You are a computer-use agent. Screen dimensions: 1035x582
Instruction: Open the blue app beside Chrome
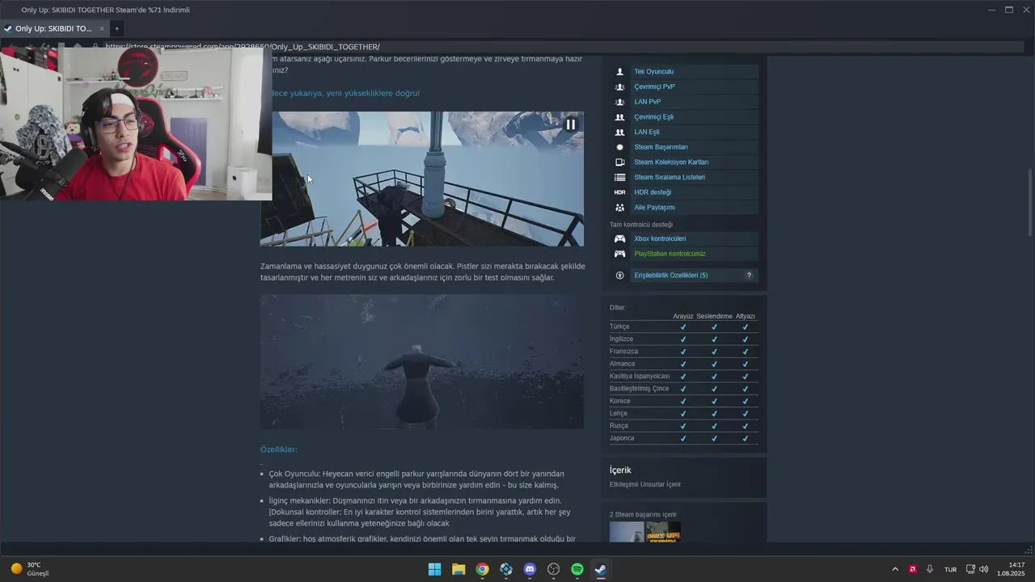506,569
